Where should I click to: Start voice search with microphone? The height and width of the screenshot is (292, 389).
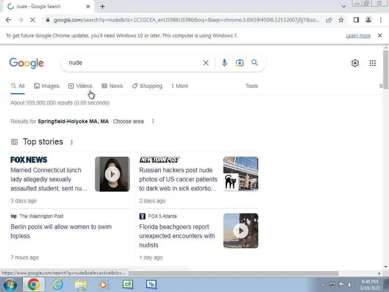(x=225, y=63)
